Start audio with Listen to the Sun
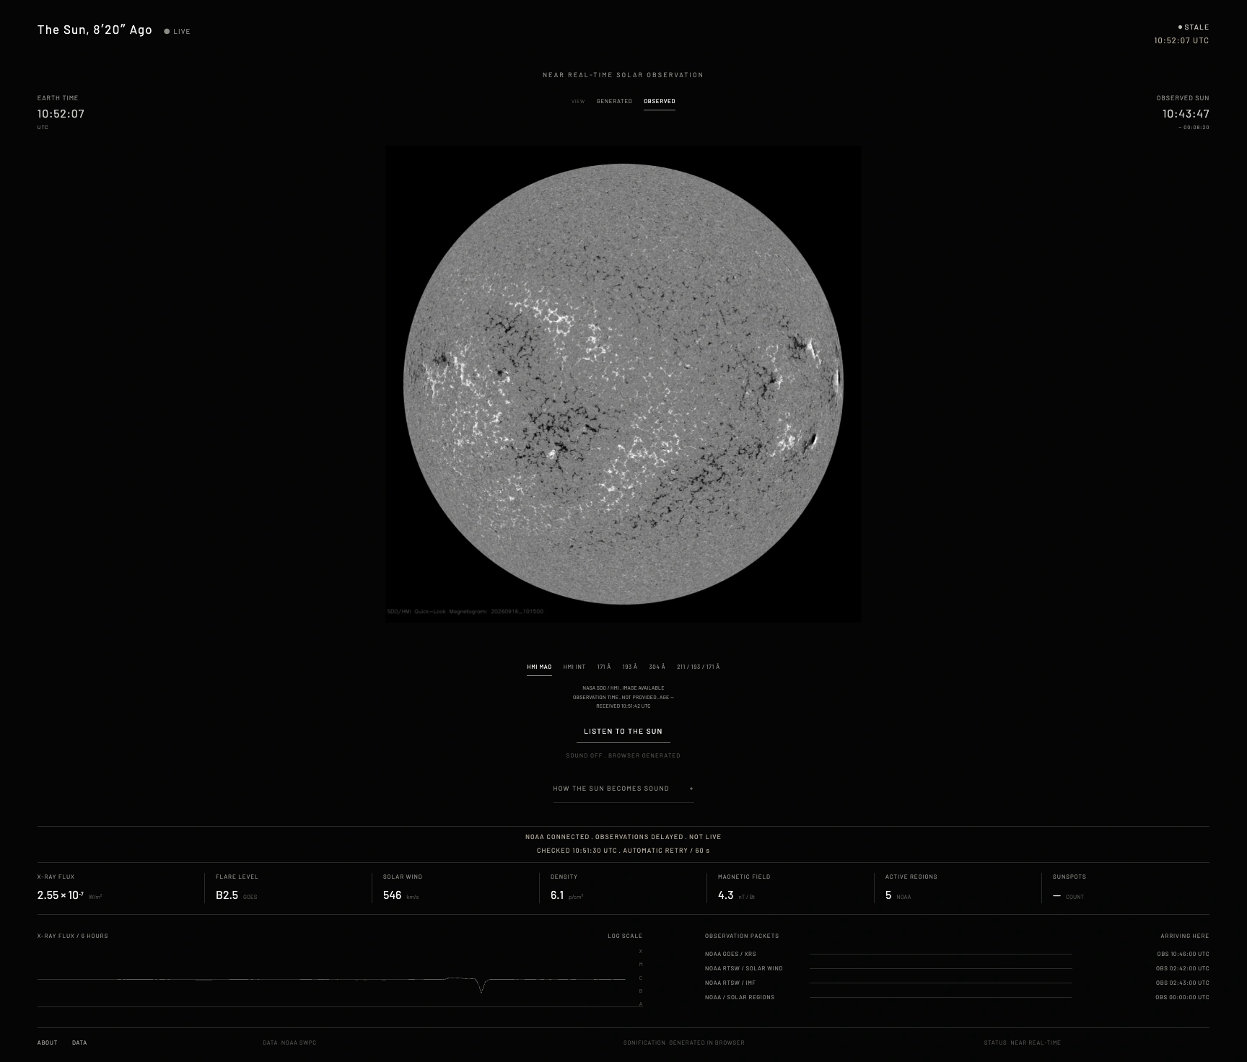Image resolution: width=1247 pixels, height=1062 pixels. click(623, 732)
